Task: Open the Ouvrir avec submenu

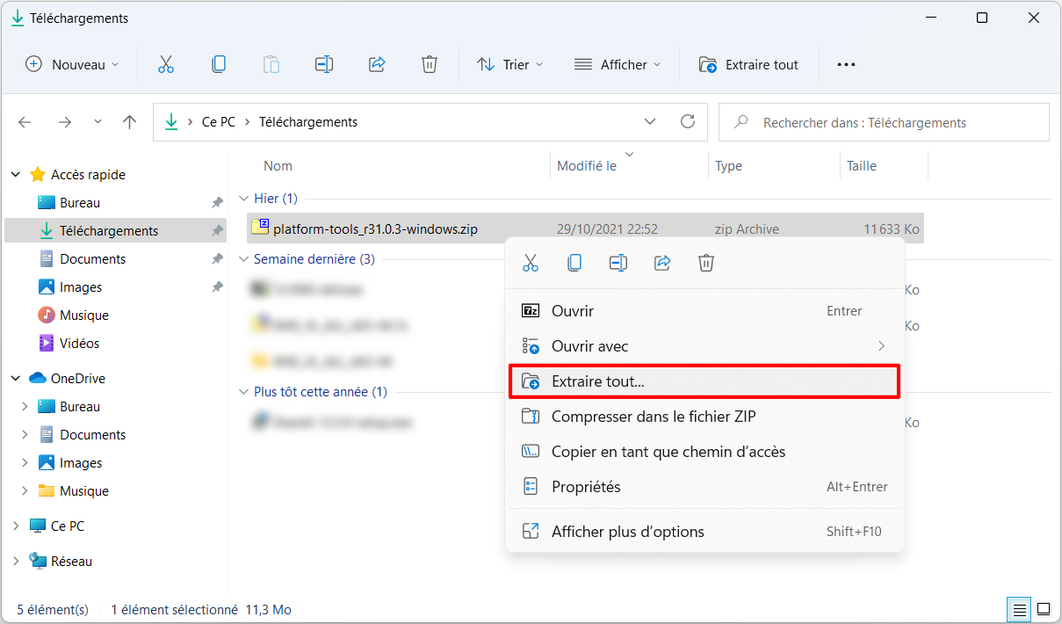Action: point(704,346)
